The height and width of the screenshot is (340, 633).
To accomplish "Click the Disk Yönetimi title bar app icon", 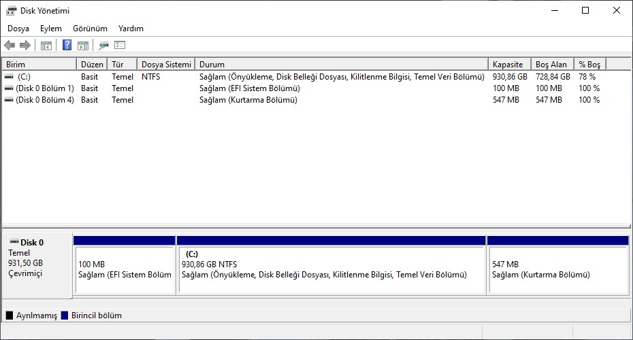I will pos(12,11).
